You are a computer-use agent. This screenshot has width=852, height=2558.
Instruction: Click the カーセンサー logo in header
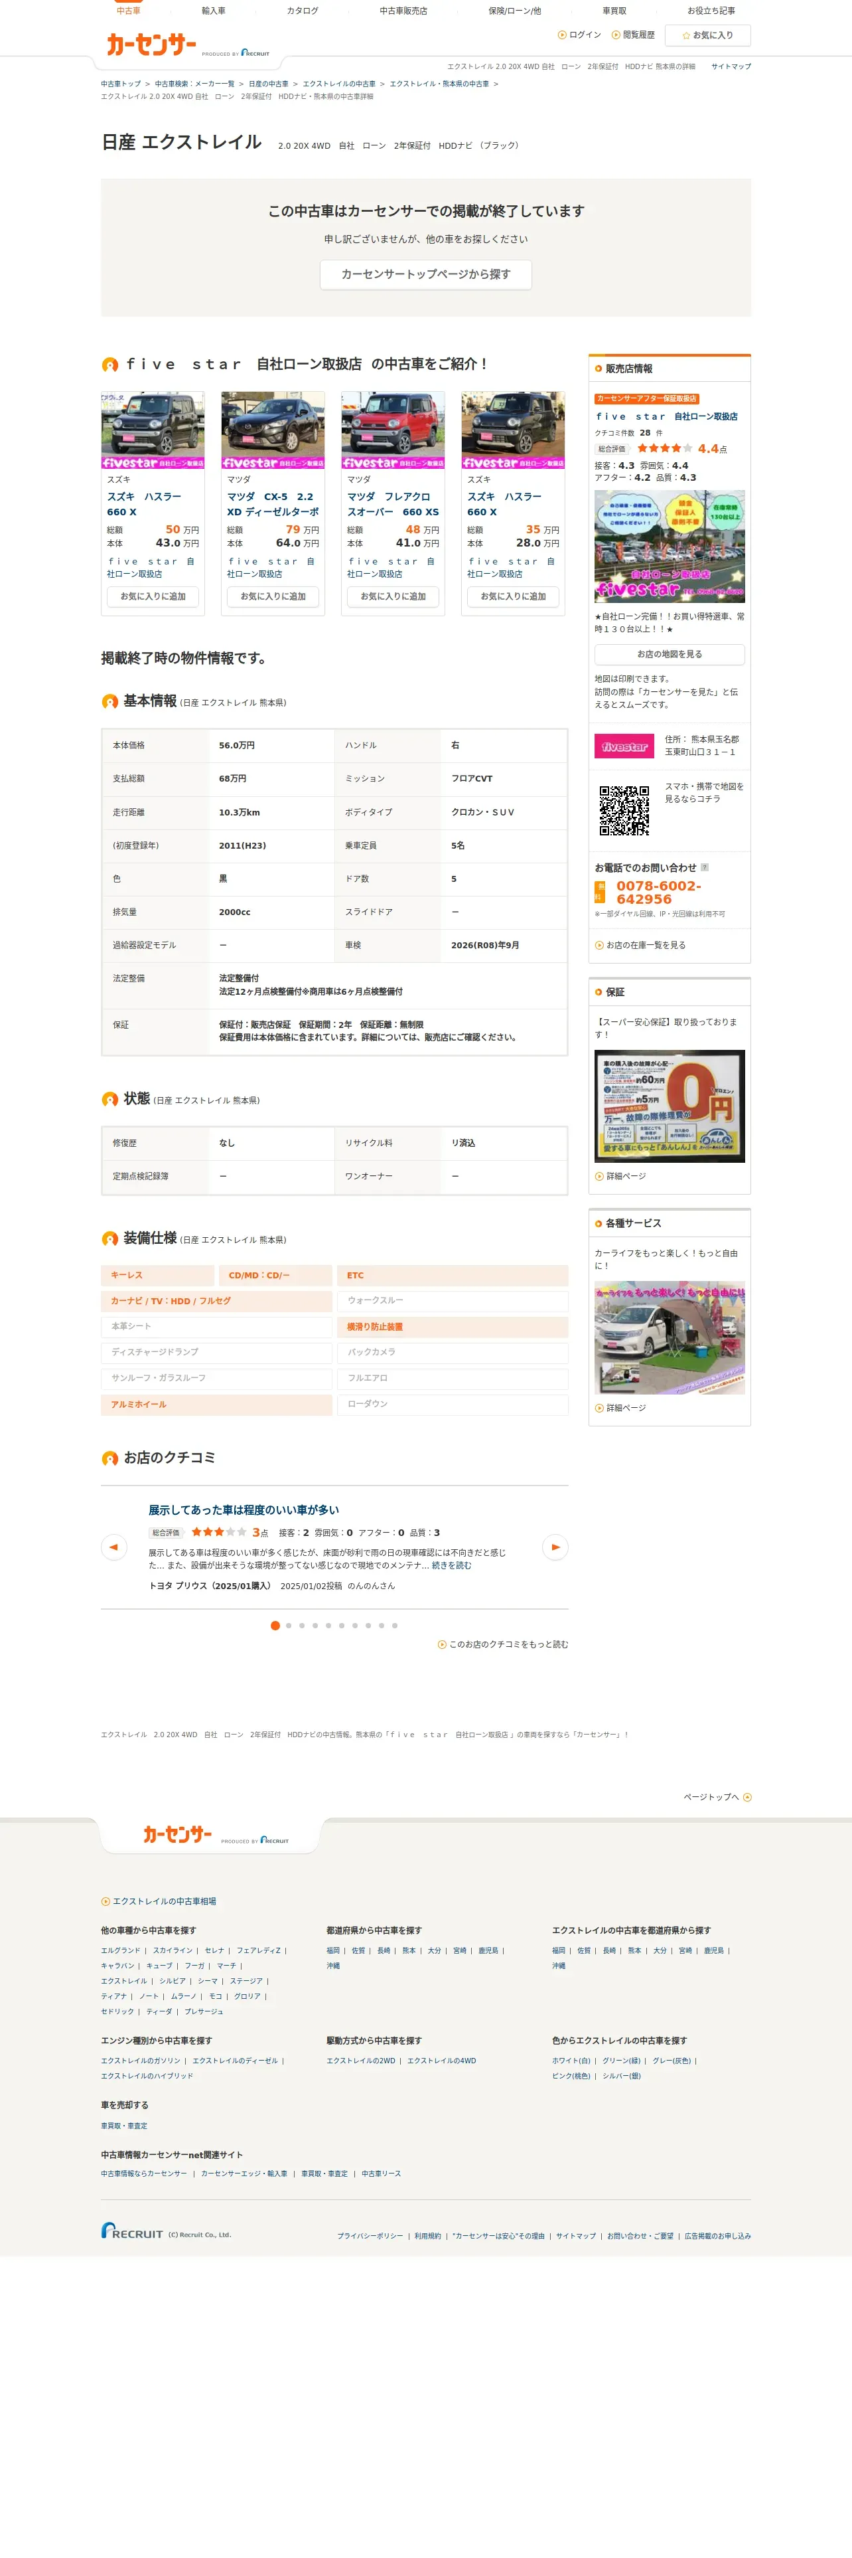[152, 44]
